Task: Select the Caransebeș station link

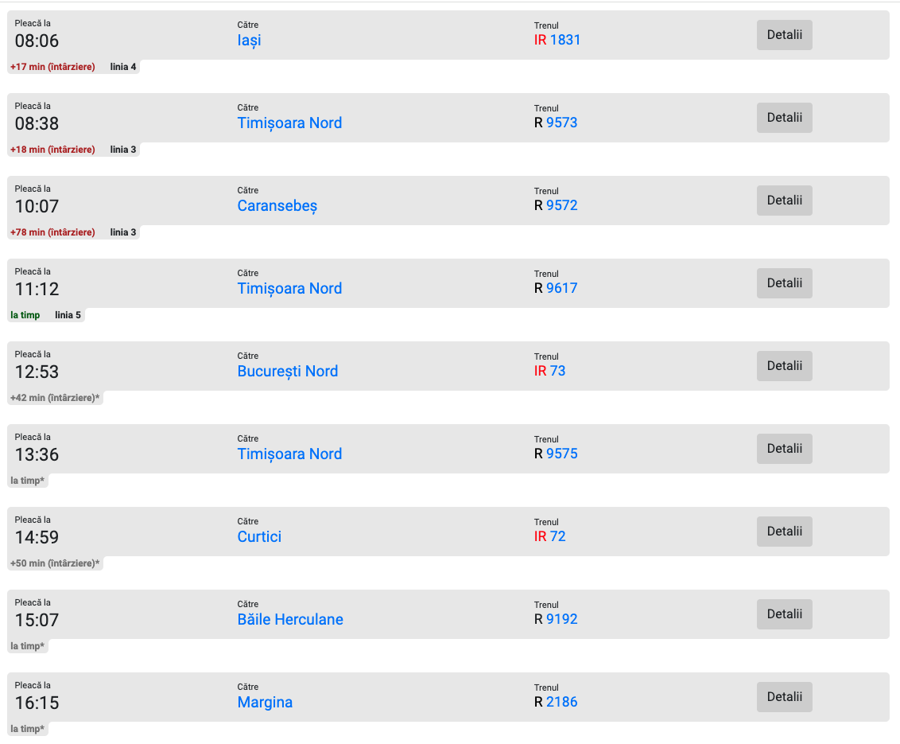Action: pyautogui.click(x=277, y=205)
